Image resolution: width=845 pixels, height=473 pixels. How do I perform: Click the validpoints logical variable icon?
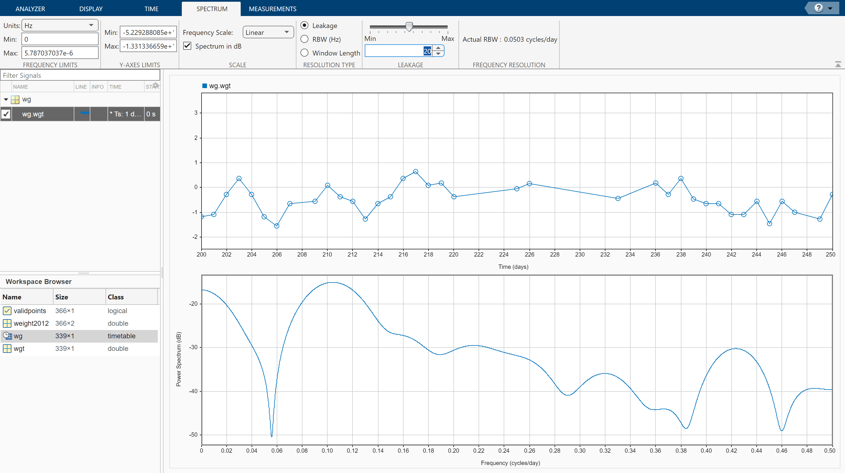(x=7, y=311)
